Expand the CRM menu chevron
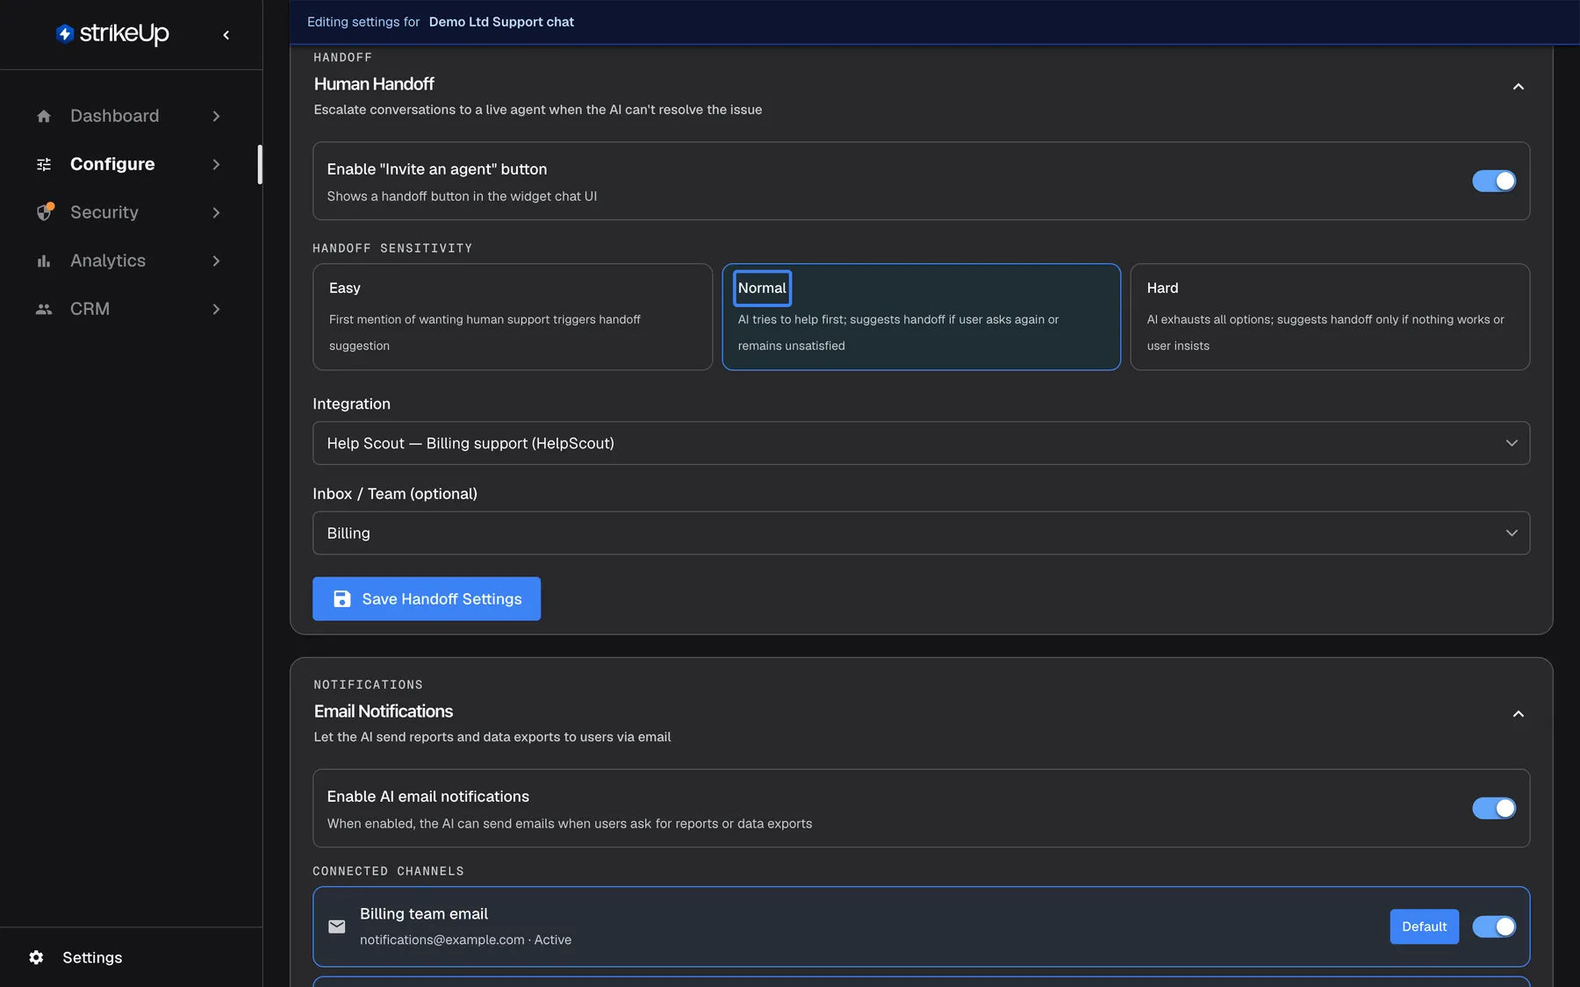1580x987 pixels. pos(216,309)
